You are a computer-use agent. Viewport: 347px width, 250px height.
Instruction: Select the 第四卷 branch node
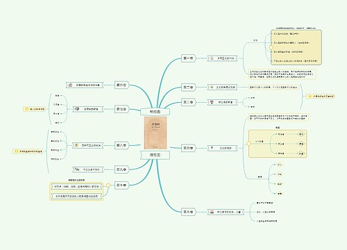click(188, 148)
